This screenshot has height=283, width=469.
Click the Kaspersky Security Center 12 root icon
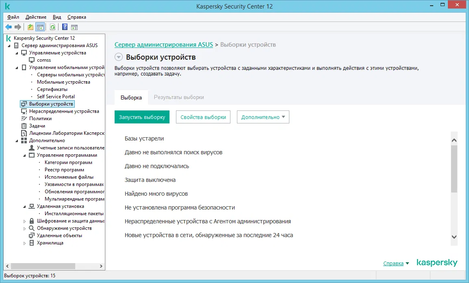(x=9, y=38)
